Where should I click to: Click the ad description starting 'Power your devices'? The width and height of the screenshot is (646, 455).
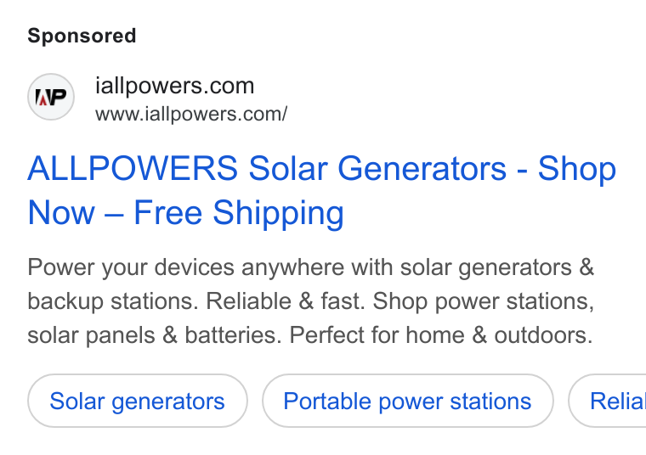click(x=311, y=301)
